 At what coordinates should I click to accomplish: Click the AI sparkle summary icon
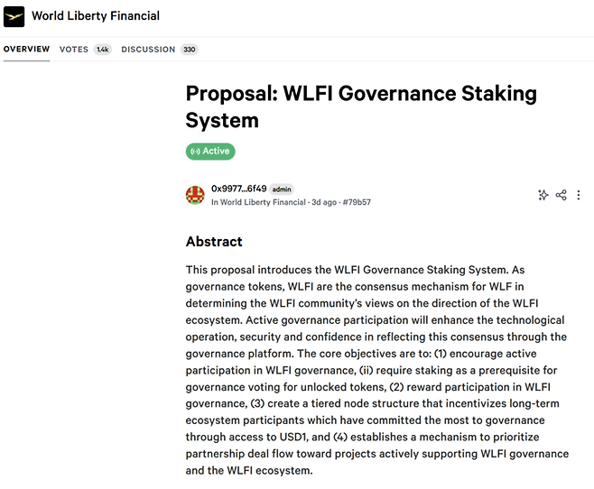[x=543, y=195]
